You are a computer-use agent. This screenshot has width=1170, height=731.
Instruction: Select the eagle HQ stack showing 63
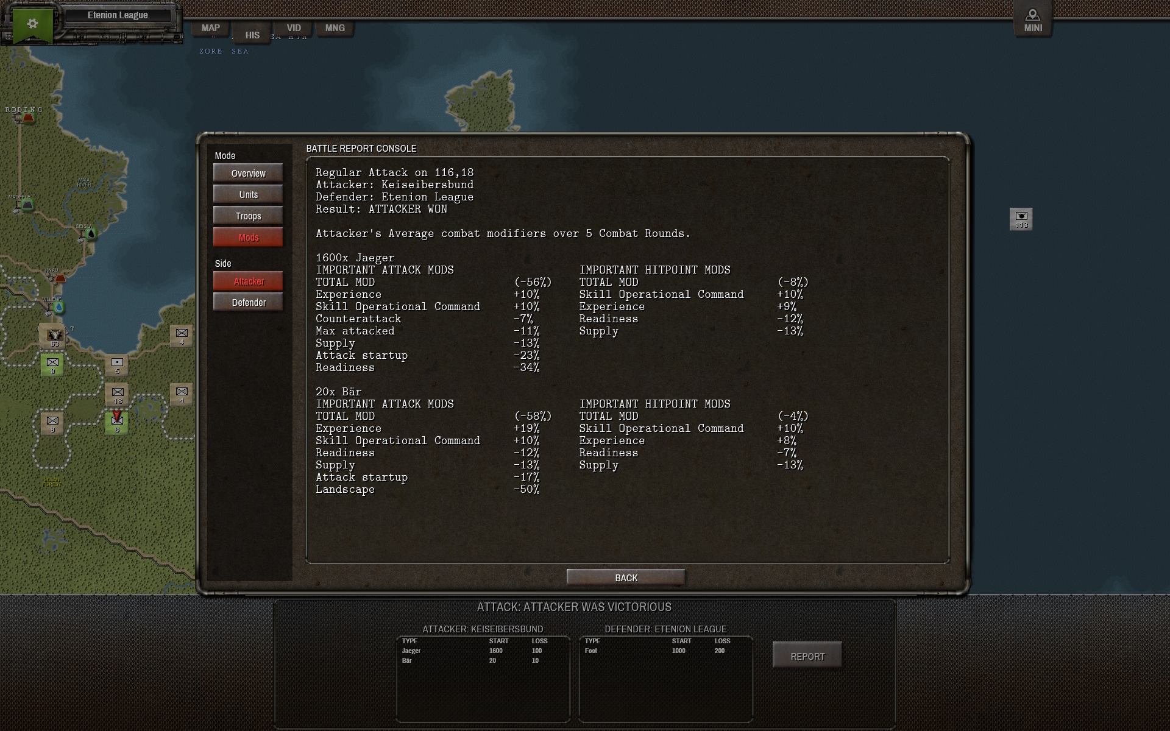coord(52,336)
